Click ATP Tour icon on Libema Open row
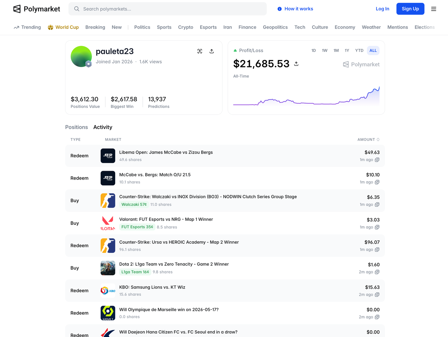The height and width of the screenshot is (337, 448). click(x=108, y=156)
